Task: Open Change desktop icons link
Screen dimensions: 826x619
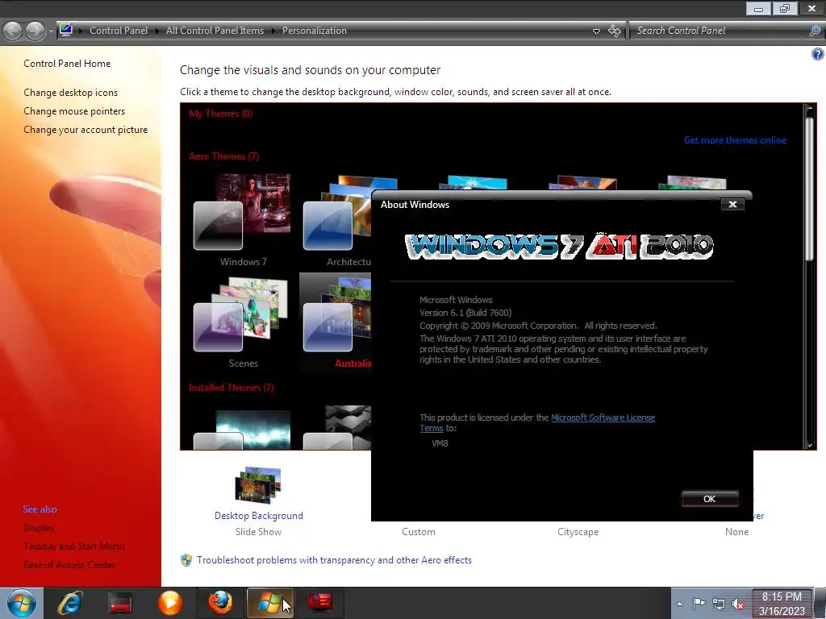Action: (71, 93)
